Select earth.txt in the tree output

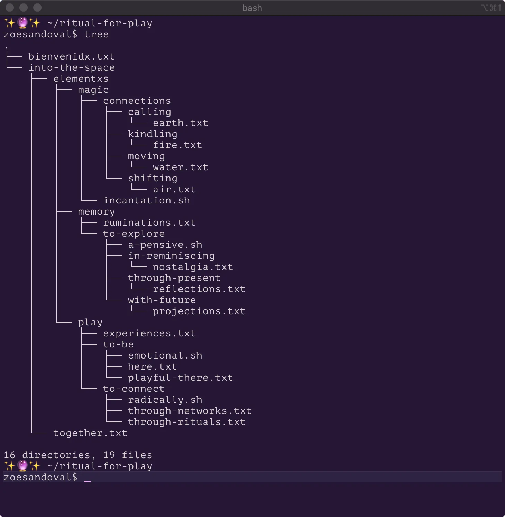181,123
